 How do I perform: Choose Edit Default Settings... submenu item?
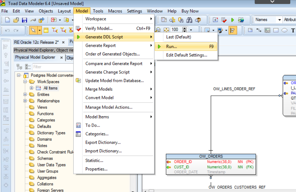[x=186, y=55]
